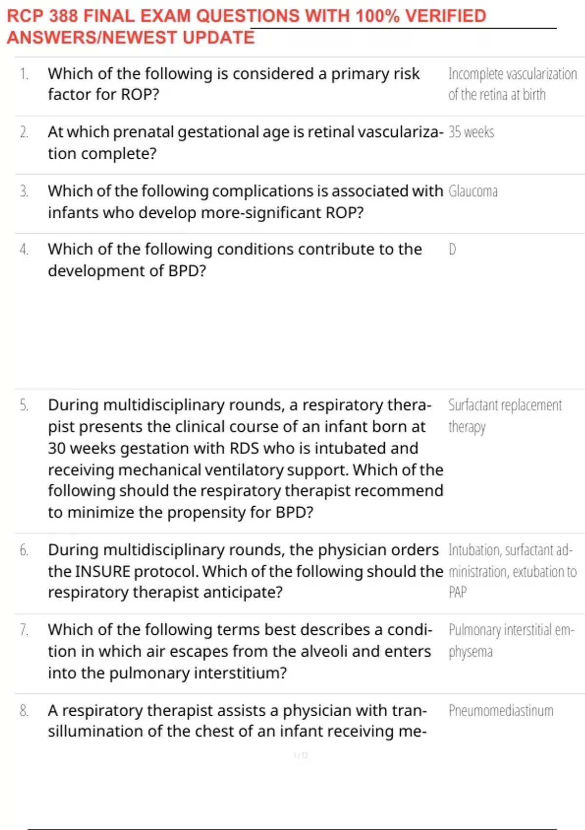
Task: Select question 3 on more-significant ROP complications
Action: tap(246, 202)
